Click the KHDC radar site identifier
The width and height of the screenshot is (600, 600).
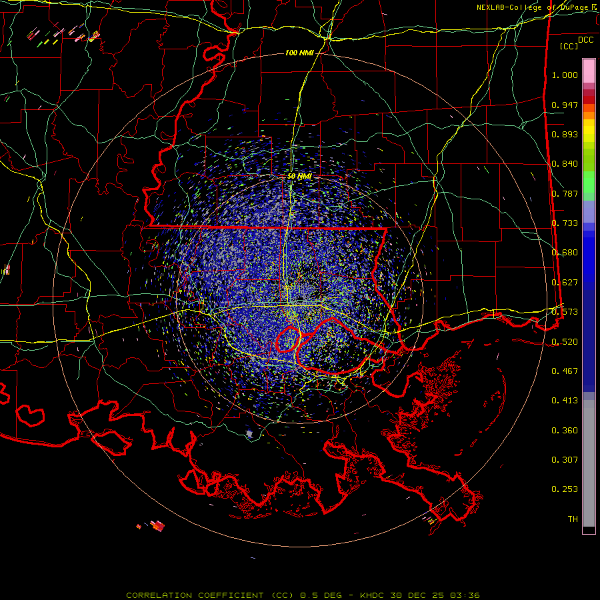pos(372,595)
